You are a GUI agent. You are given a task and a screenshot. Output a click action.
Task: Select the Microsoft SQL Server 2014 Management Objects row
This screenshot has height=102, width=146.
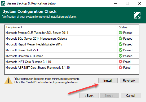click(x=72, y=39)
